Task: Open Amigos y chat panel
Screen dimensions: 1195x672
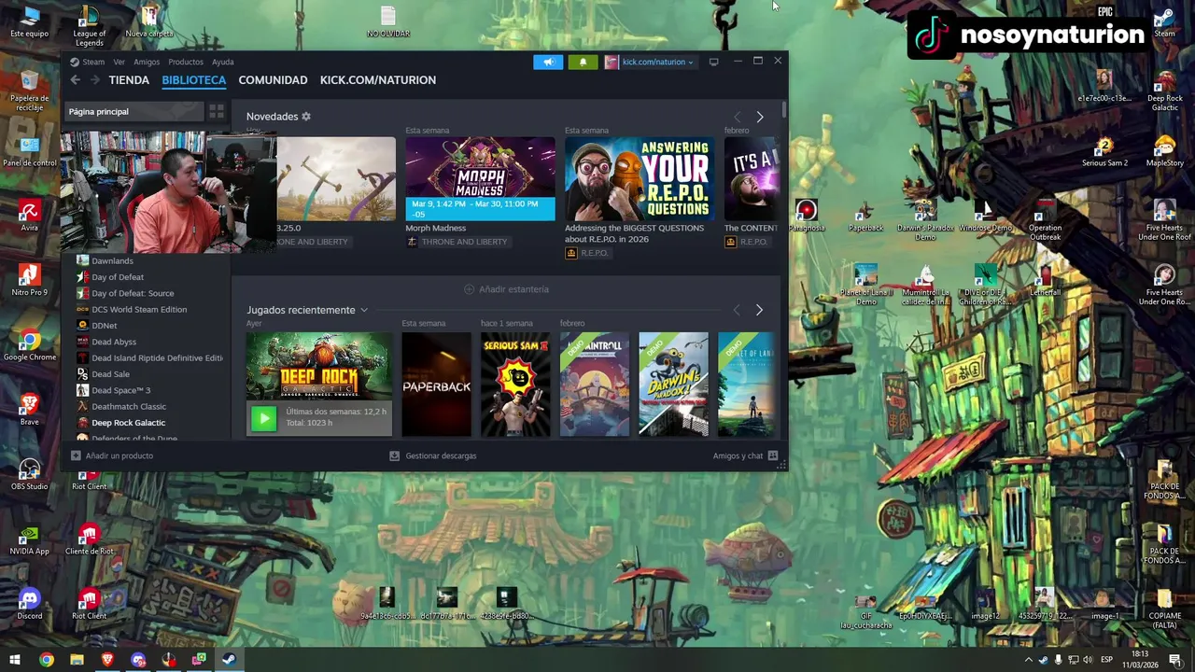Action: (x=744, y=455)
